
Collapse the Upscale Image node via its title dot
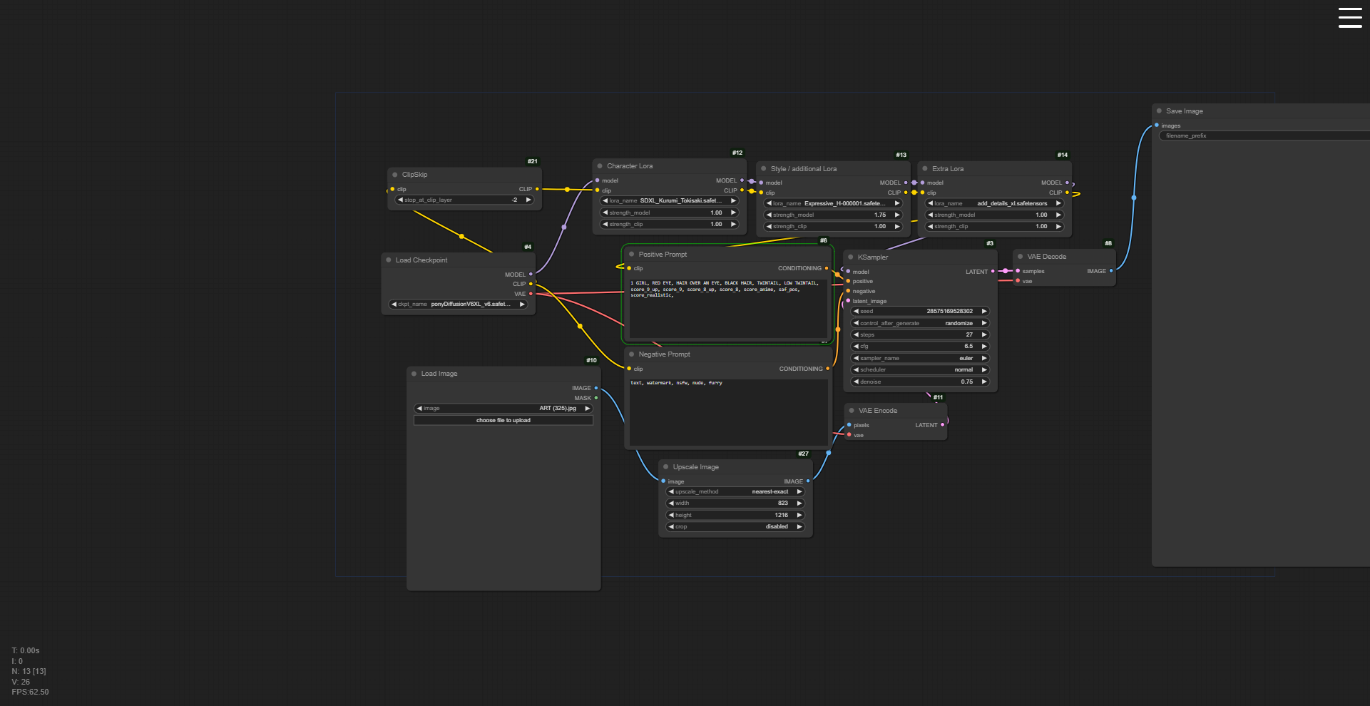tap(665, 467)
